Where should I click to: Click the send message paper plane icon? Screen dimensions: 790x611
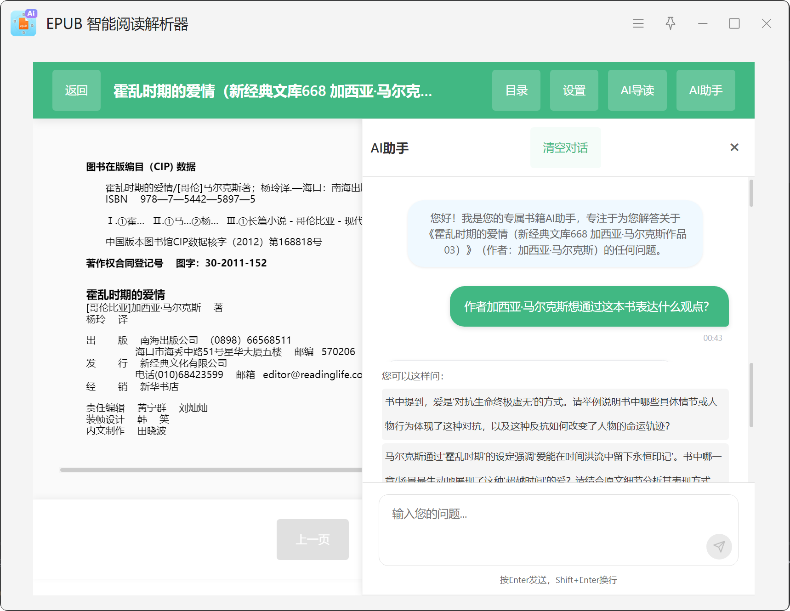719,546
